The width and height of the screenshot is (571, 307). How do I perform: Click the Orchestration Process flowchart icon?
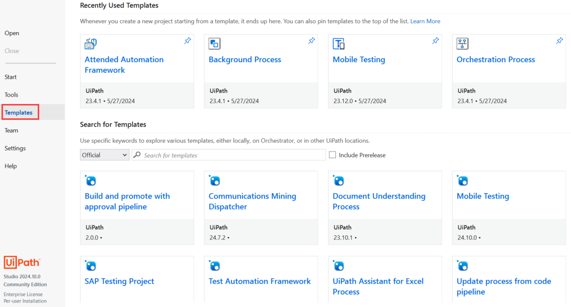pos(462,44)
